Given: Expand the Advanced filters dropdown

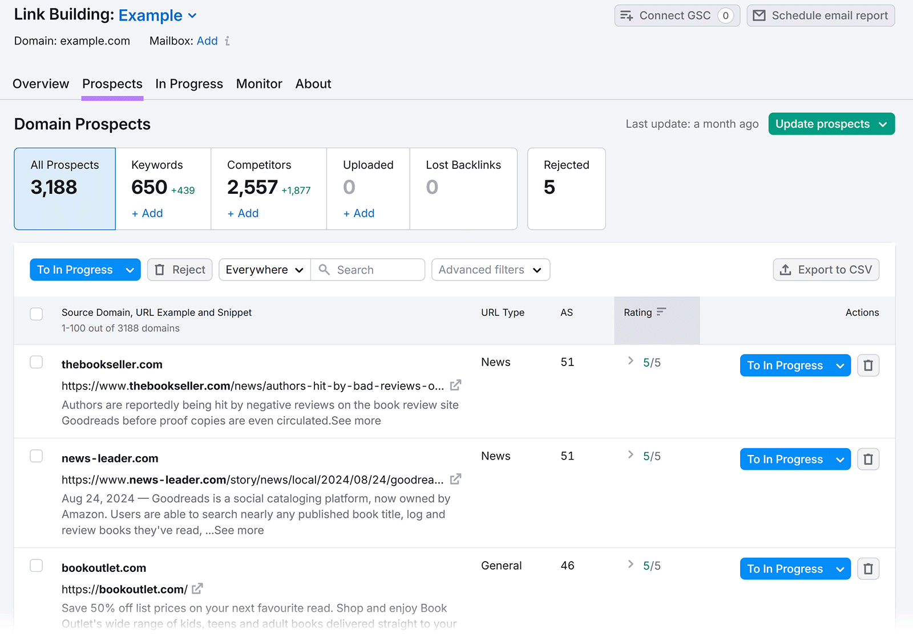Looking at the screenshot, I should 490,269.
